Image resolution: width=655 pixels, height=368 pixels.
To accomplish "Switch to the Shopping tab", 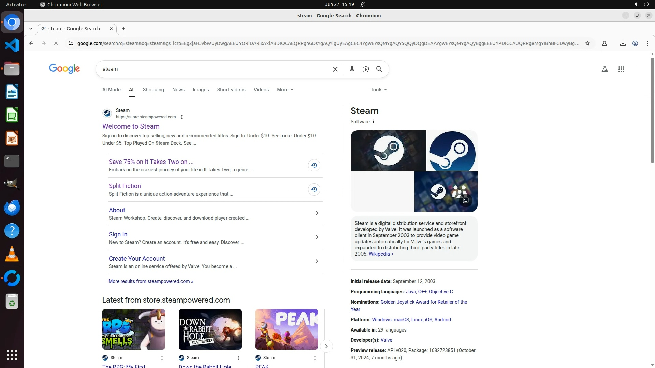I will (153, 90).
